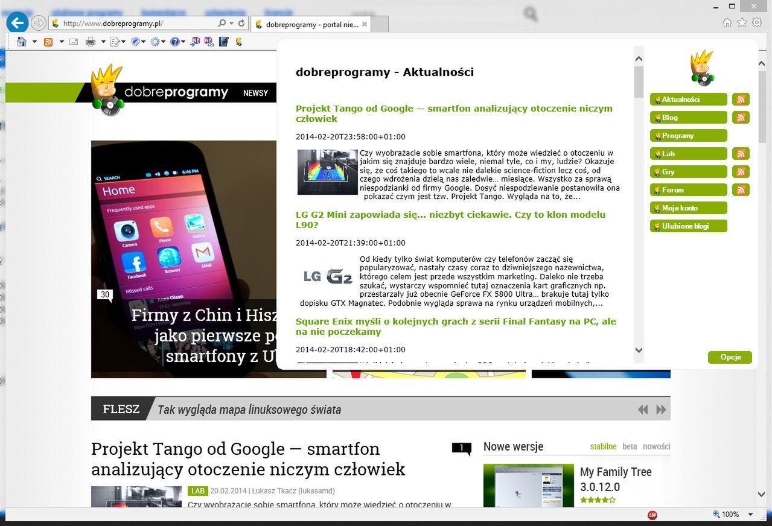Viewport: 772px width, 526px height.
Task: Click the RSS icon beside Gry
Action: pos(741,172)
